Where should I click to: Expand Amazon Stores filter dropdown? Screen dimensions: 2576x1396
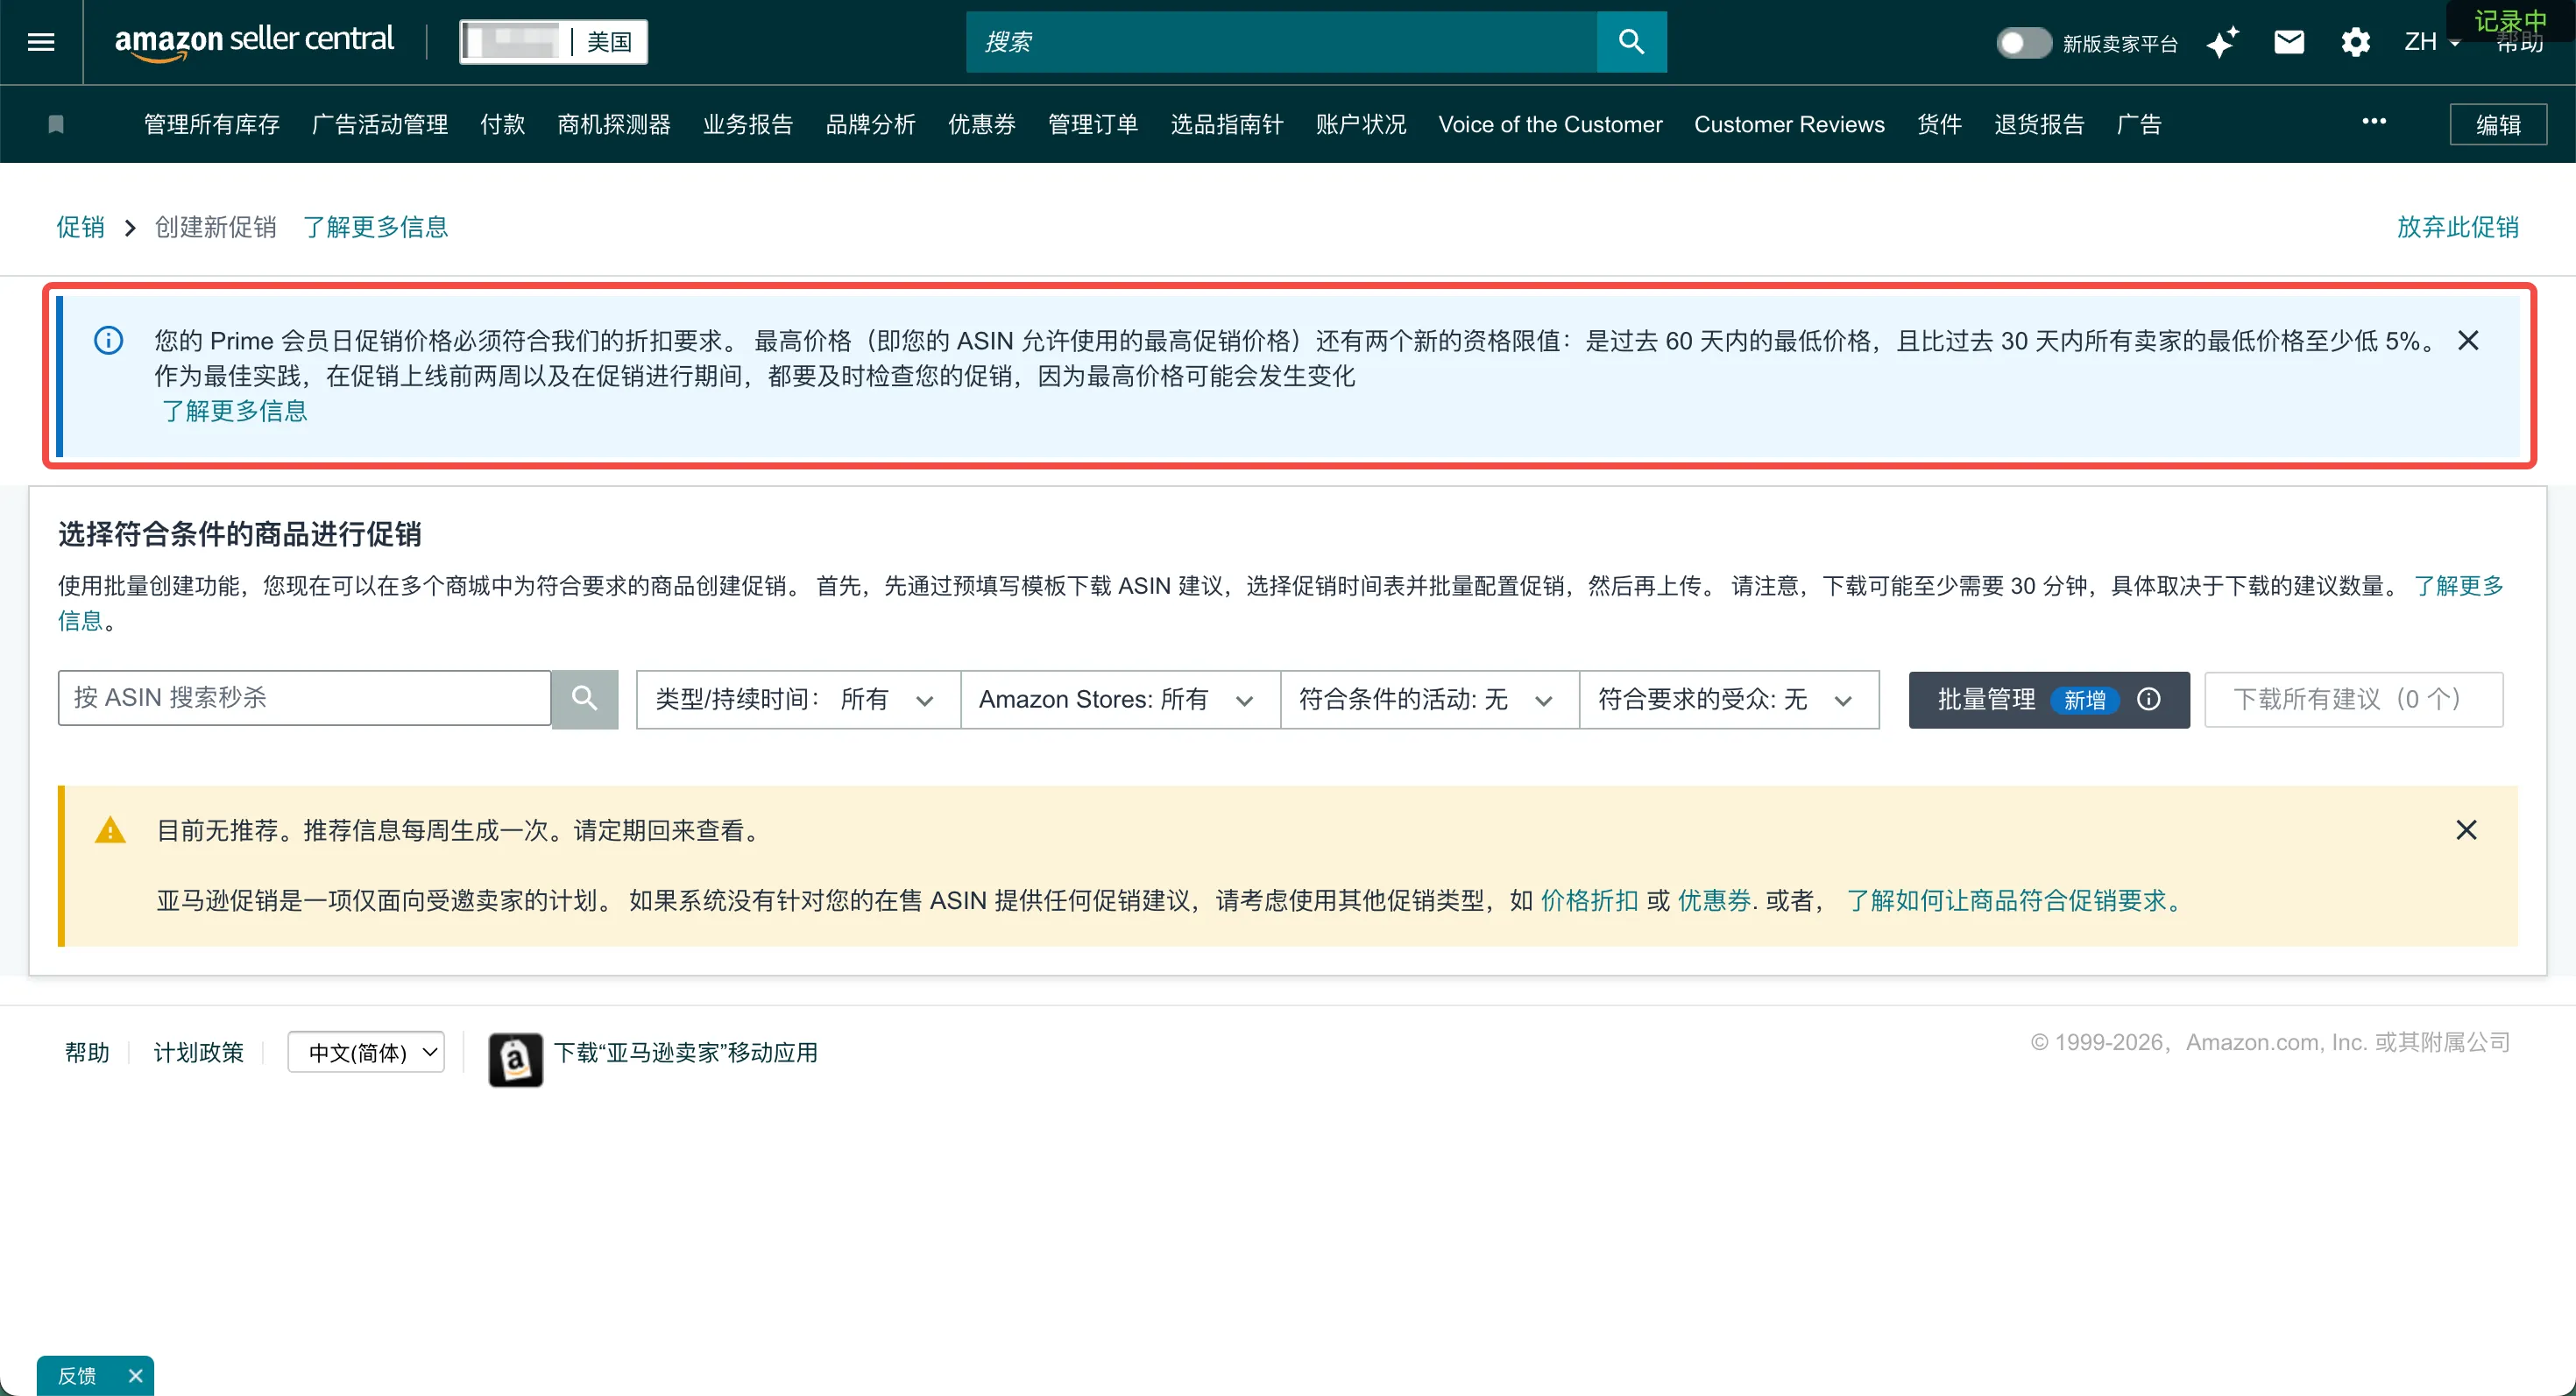1120,700
